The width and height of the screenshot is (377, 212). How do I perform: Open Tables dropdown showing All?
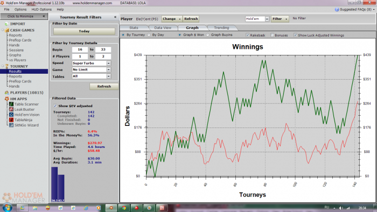pos(109,76)
